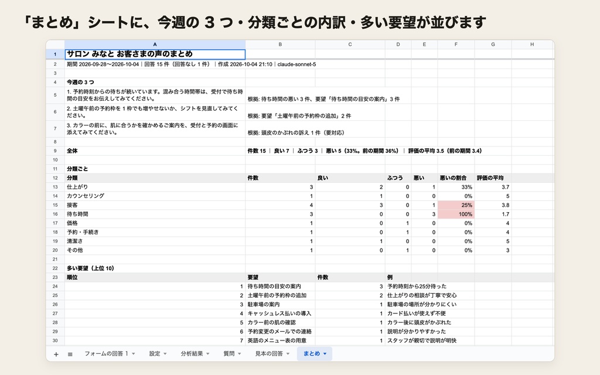This screenshot has height=375, width=600.
Task: Select the cell starting 2. 土曜午前の予約枠
Action: click(155, 112)
